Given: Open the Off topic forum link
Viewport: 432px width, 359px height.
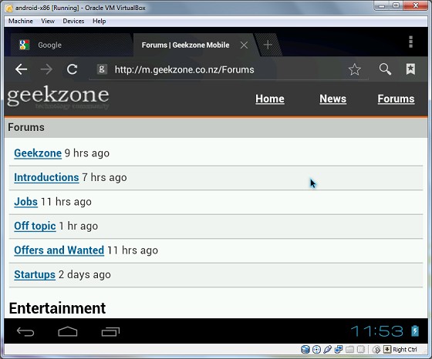Looking at the screenshot, I should 35,226.
